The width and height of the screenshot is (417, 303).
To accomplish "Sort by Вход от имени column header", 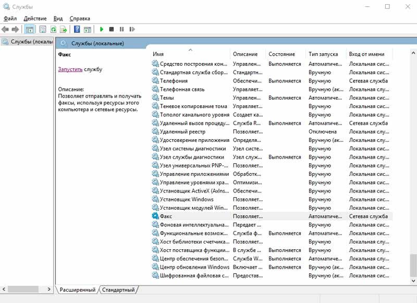I will click(x=369, y=54).
